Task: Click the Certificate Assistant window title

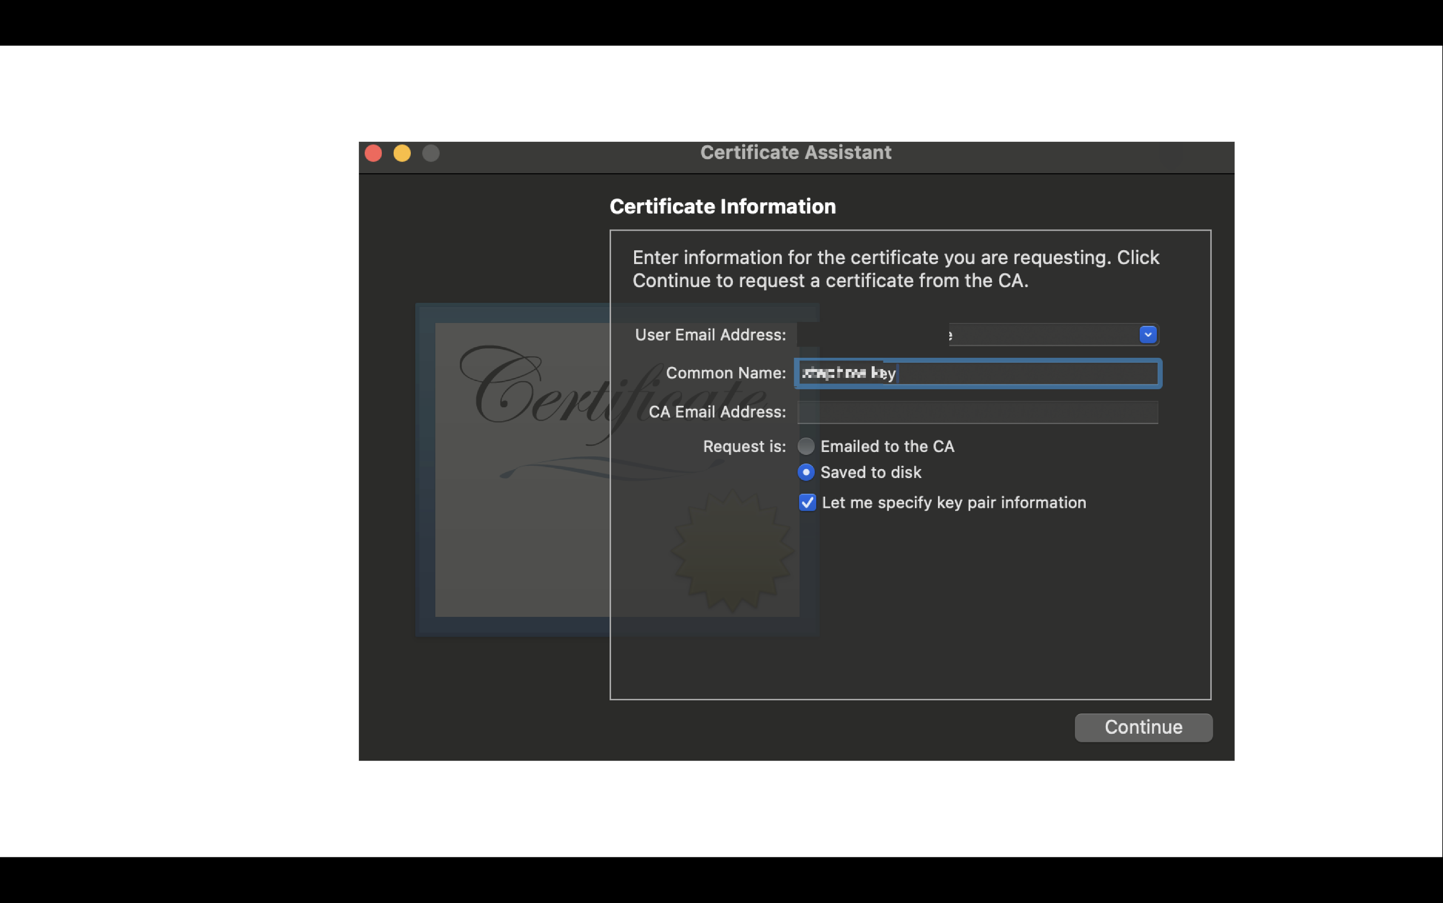Action: pyautogui.click(x=796, y=153)
